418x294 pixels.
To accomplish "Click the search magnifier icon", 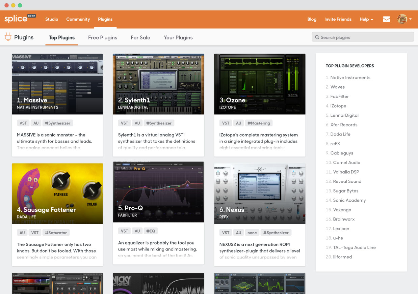I will point(317,37).
